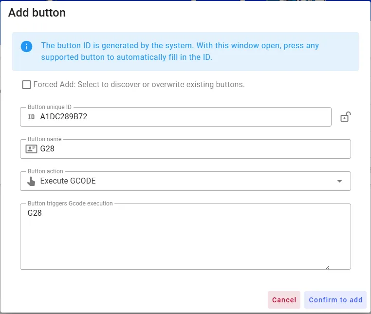This screenshot has height=314, width=371.
Task: Click the empty area of the Gcode textarea
Action: (x=185, y=243)
